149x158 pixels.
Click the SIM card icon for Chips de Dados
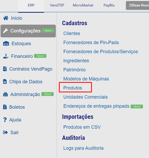coord(5,82)
